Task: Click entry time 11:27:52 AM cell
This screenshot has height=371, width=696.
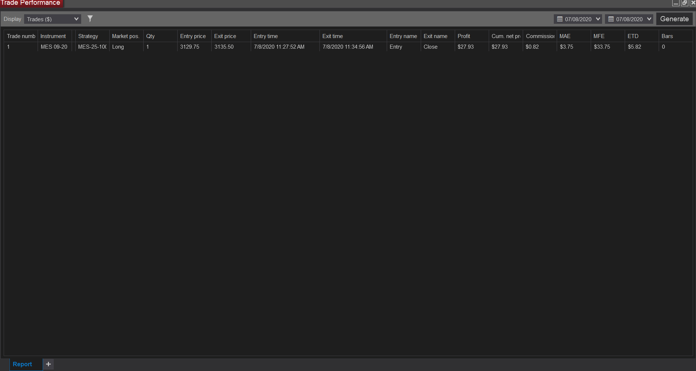Action: pyautogui.click(x=285, y=47)
